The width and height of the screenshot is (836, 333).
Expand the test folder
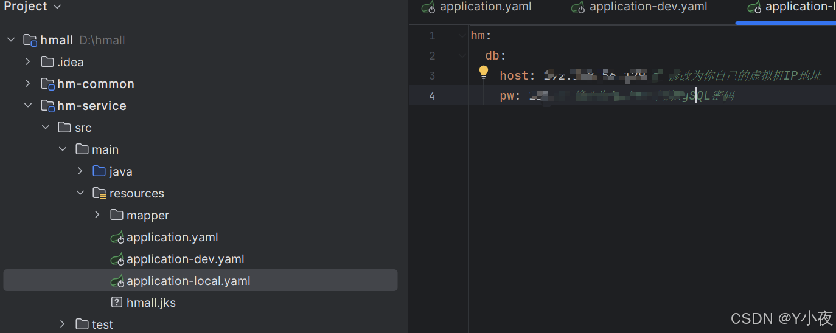63,324
